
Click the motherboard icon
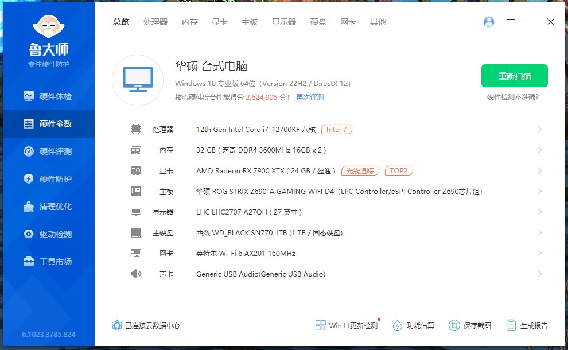pyautogui.click(x=136, y=191)
